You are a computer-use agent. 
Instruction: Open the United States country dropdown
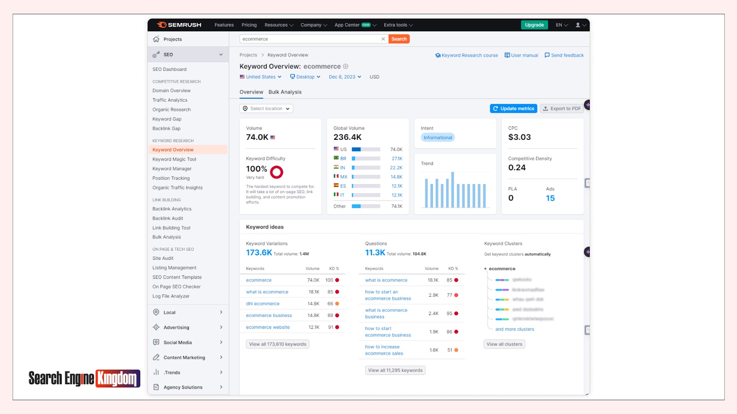click(x=261, y=77)
